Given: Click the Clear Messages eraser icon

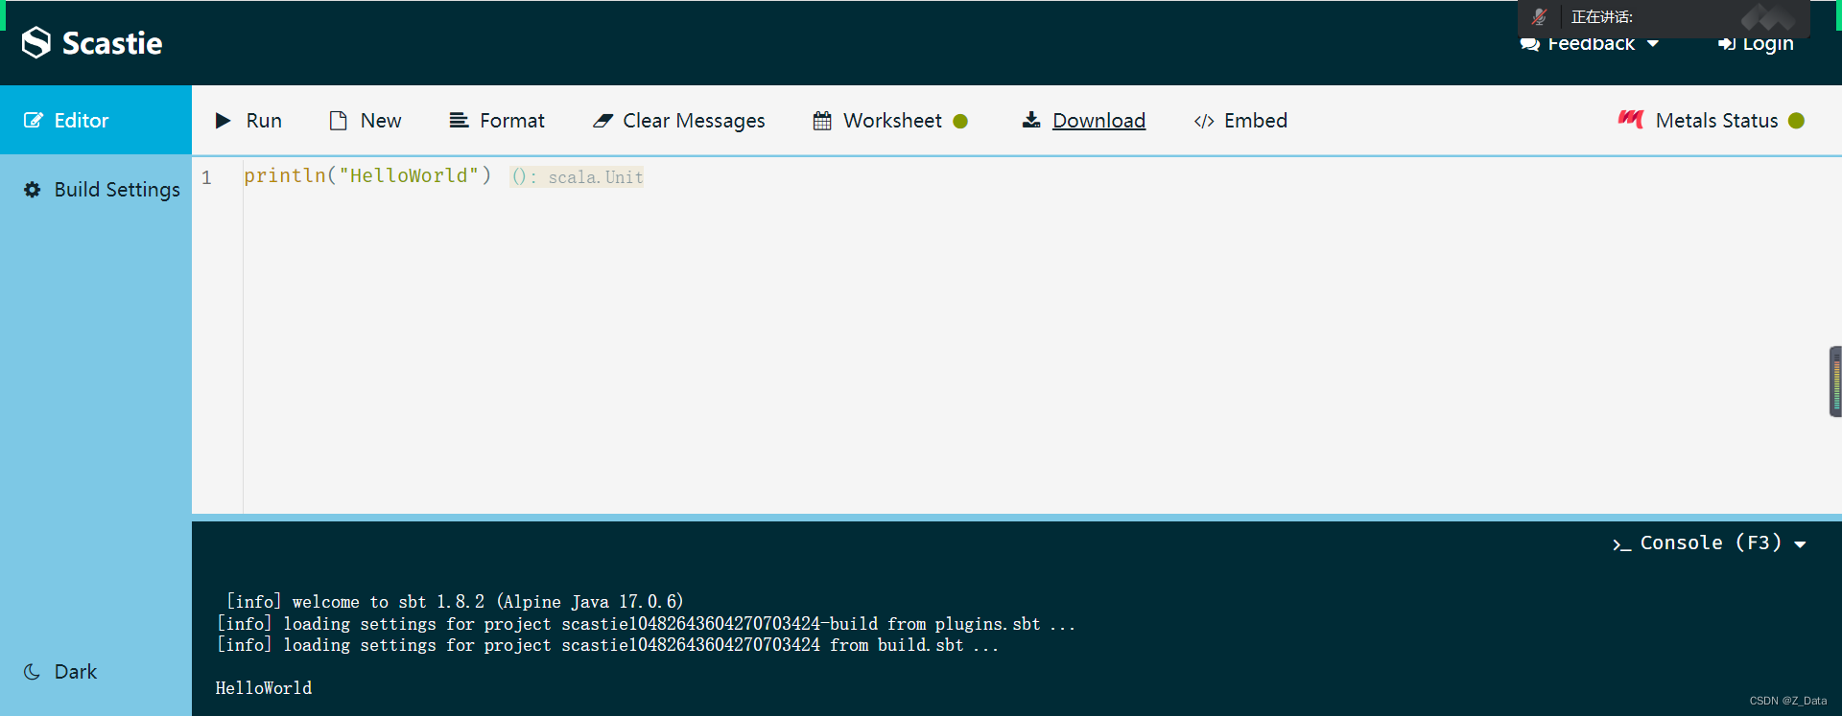Looking at the screenshot, I should pyautogui.click(x=602, y=121).
